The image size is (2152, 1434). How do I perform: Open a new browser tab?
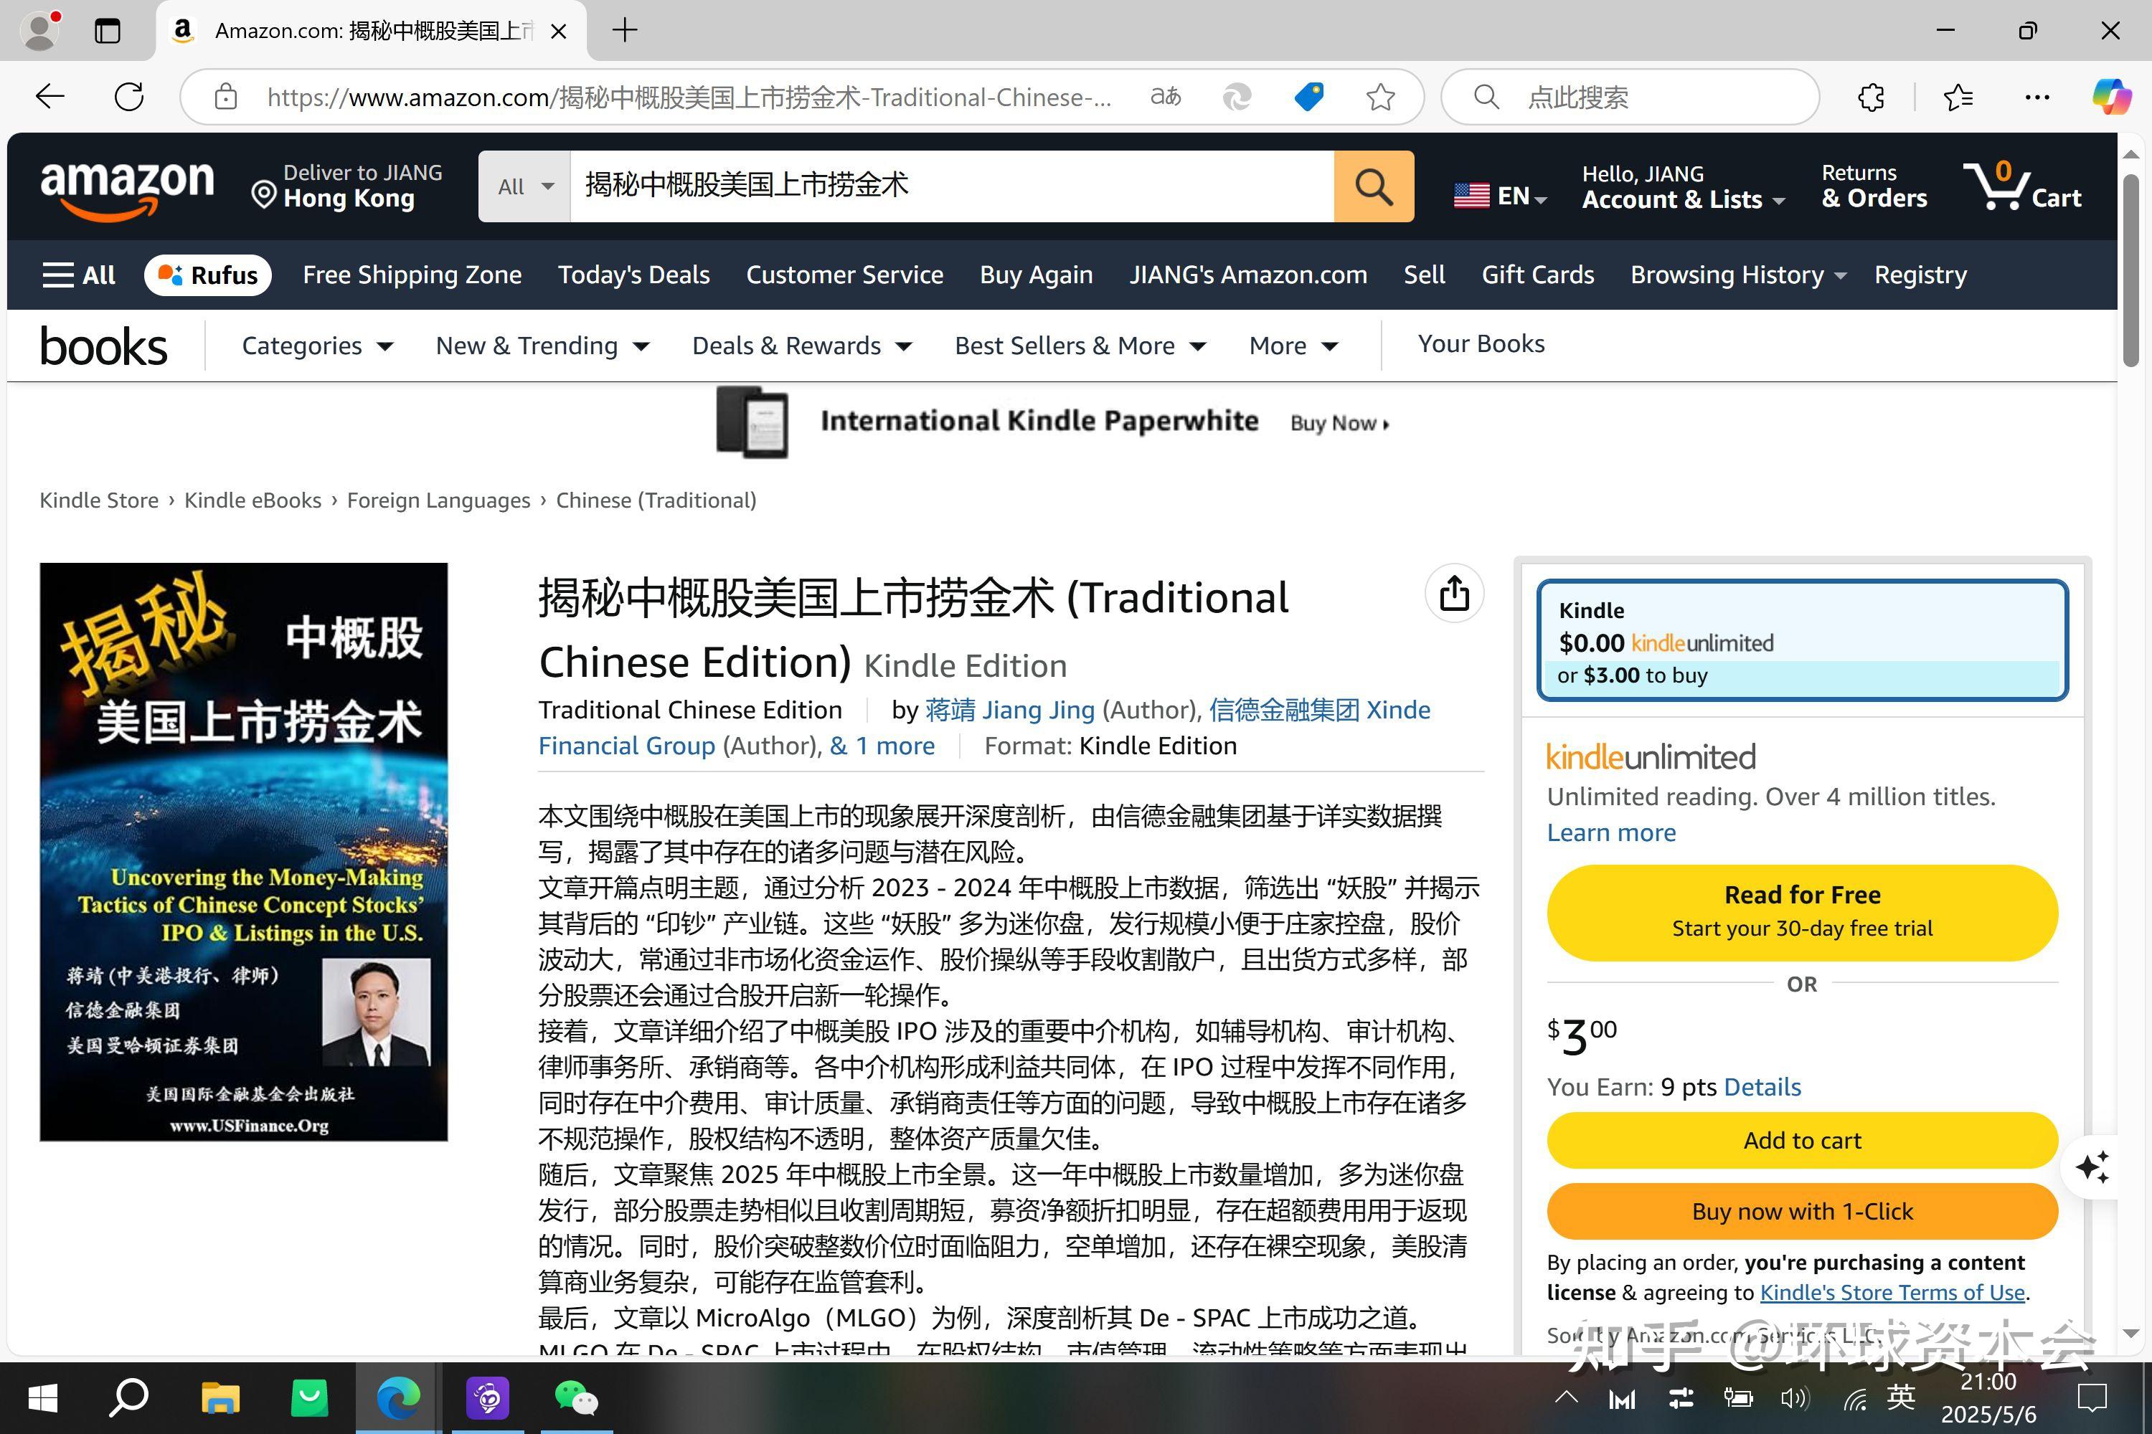[x=625, y=30]
